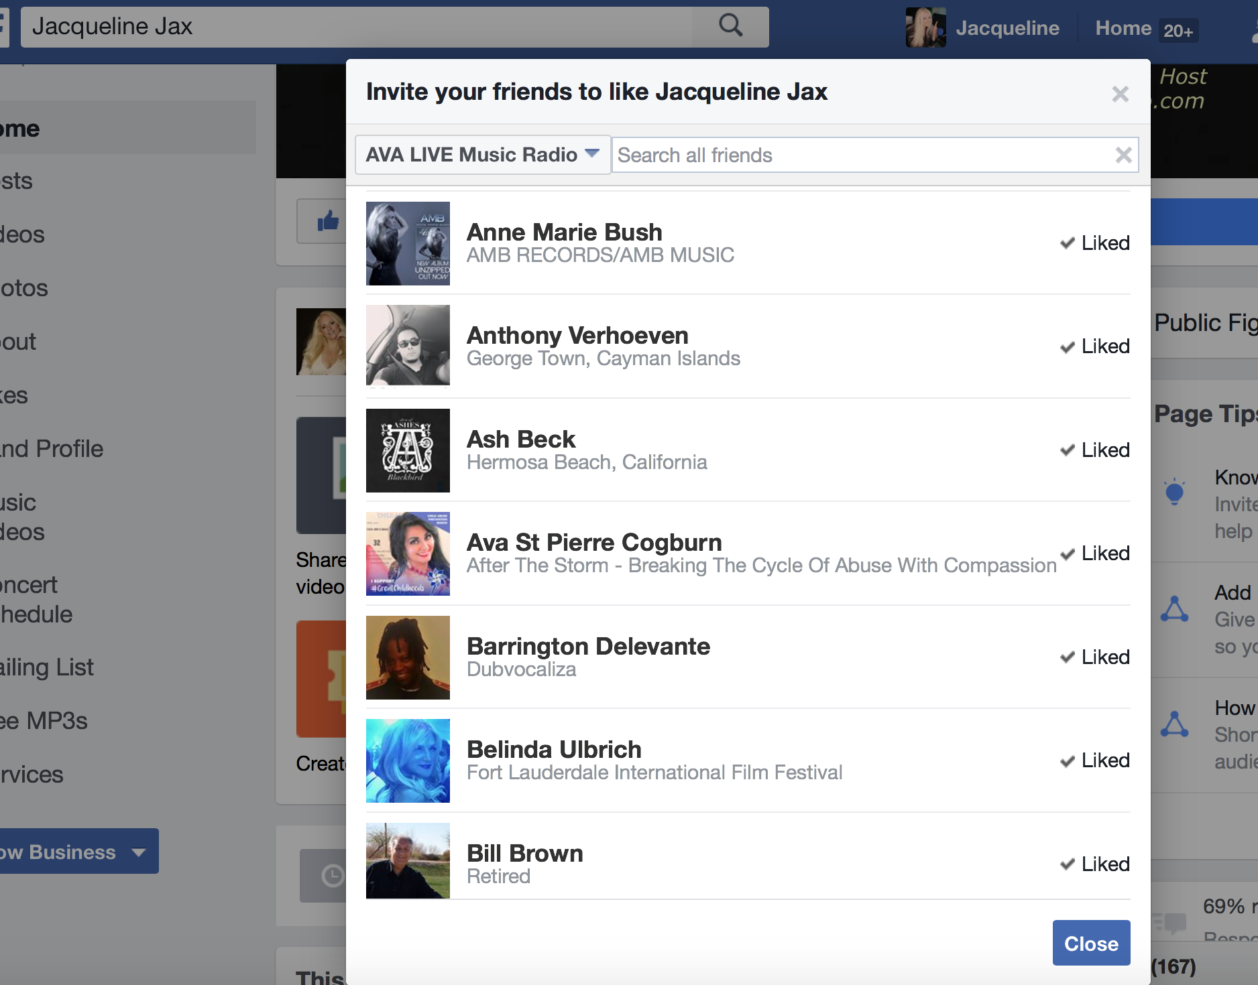Viewport: 1258px width, 985px height.
Task: Open Barrington Delevante profile picture
Action: click(x=408, y=657)
